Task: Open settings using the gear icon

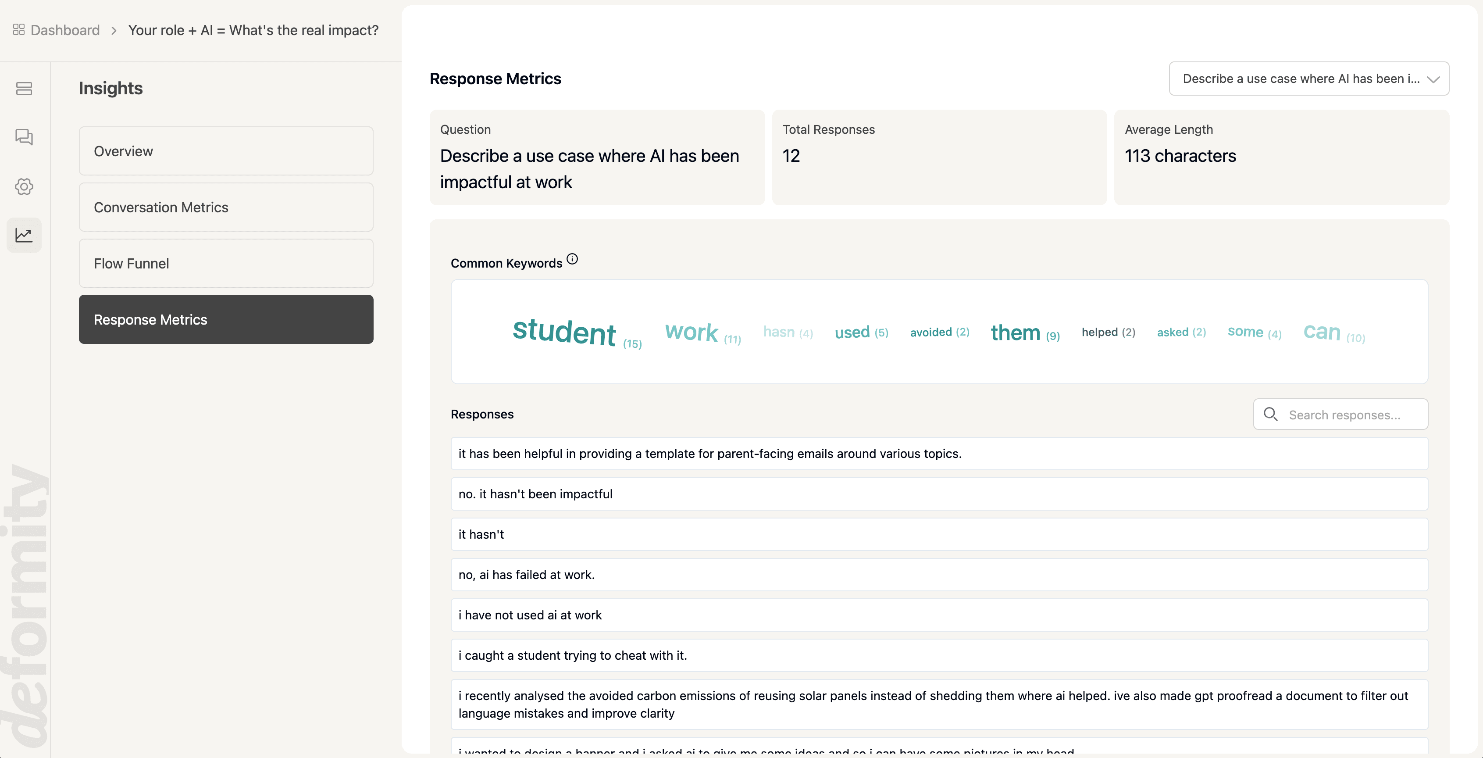Action: 24,186
